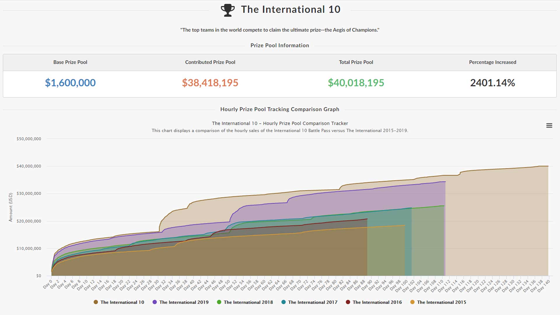Viewport: 560px width, 315px height.
Task: Click the purple International 2019 legend dot
Action: (x=155, y=302)
